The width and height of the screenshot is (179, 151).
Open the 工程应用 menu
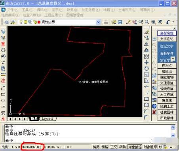[53, 15]
